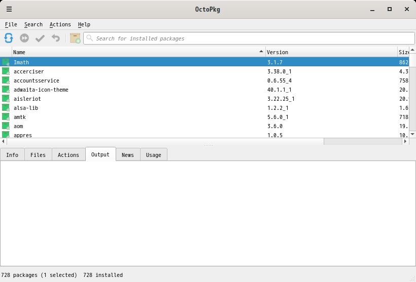The width and height of the screenshot is (416, 282).
Task: Switch to the Info tab
Action: click(12, 155)
